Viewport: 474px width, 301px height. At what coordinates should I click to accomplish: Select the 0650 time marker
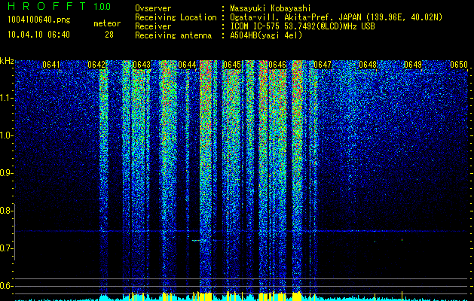pyautogui.click(x=459, y=65)
